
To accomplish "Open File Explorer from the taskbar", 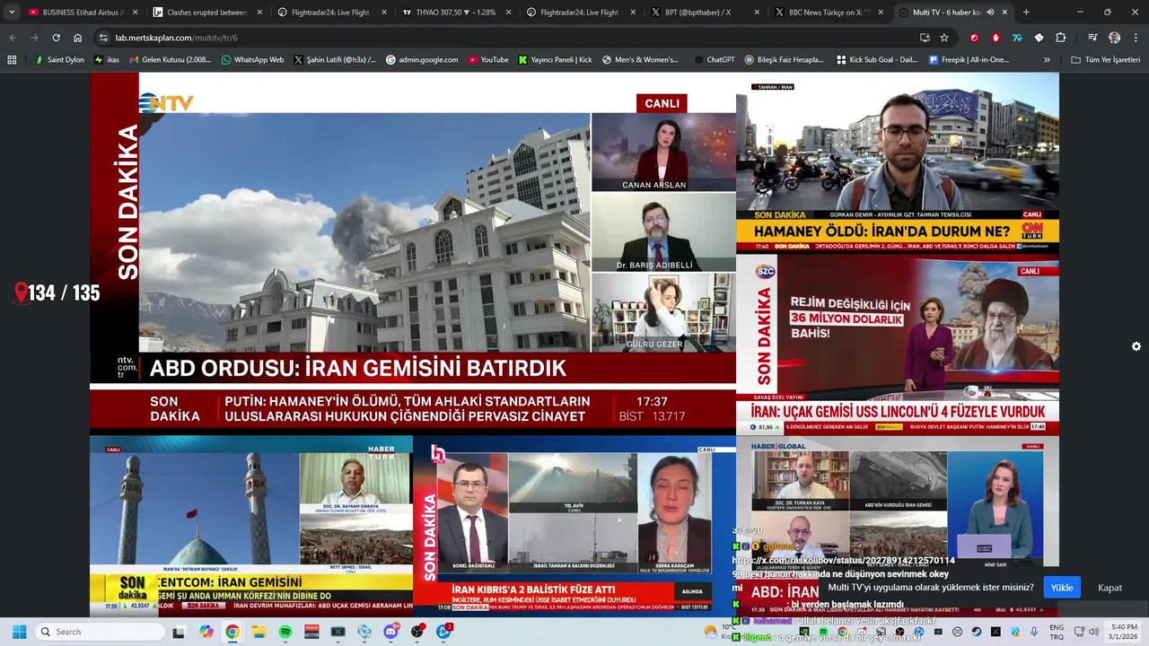I will [259, 632].
